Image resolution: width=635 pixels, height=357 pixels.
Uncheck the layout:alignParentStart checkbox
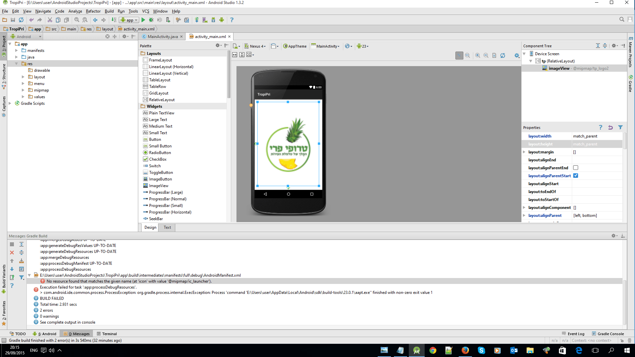click(575, 176)
